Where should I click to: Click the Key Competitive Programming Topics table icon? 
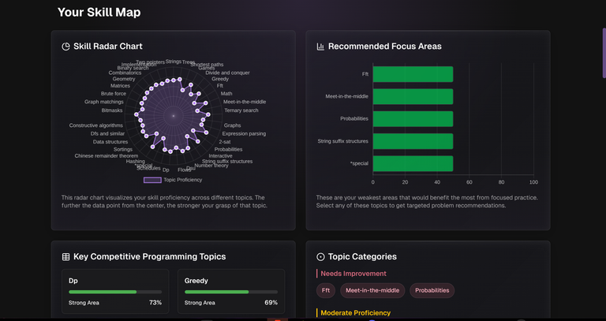tap(66, 257)
